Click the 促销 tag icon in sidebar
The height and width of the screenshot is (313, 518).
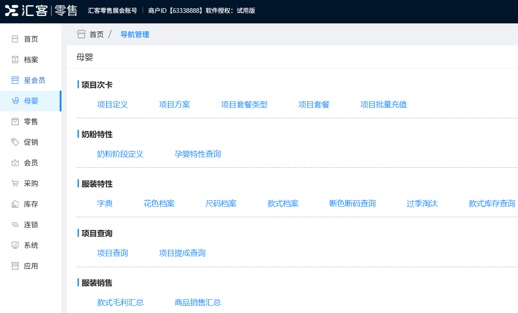tap(15, 142)
